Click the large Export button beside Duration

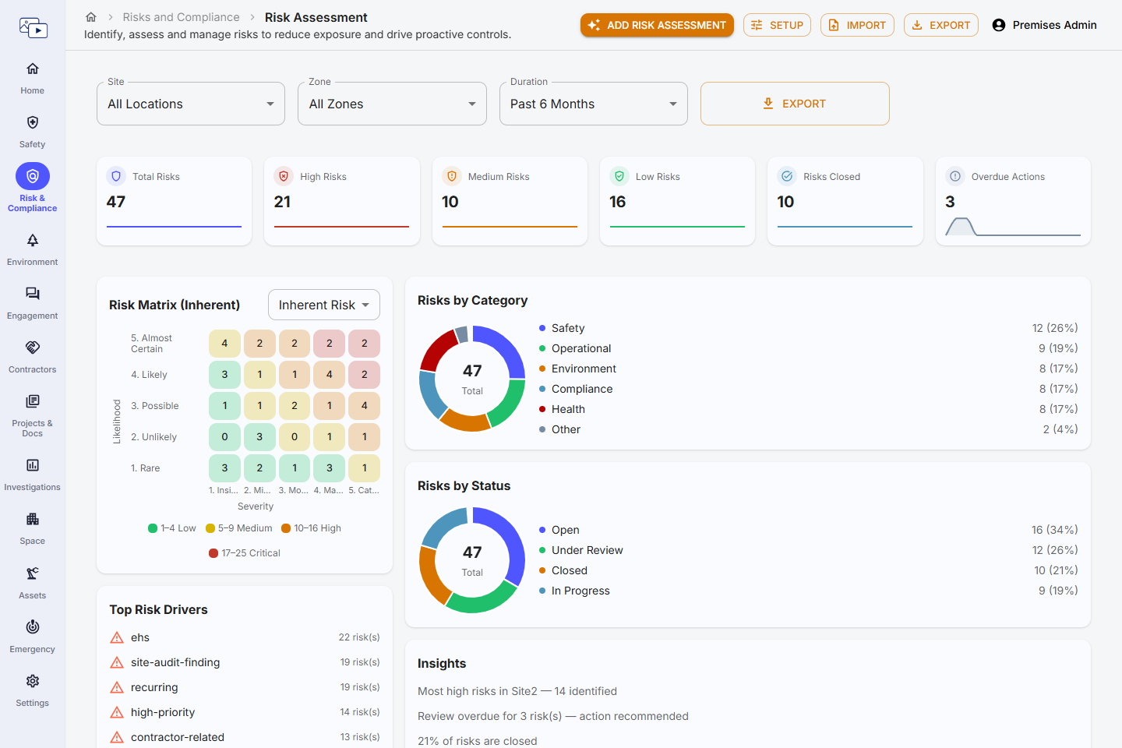[795, 104]
